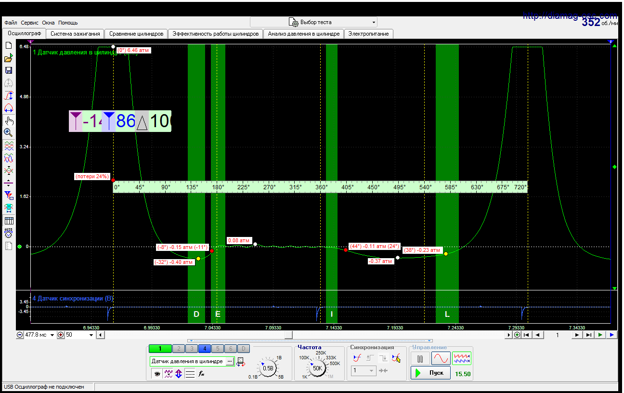624x393 pixels.
Task: Click the dashed line style icon
Action: [190, 373]
